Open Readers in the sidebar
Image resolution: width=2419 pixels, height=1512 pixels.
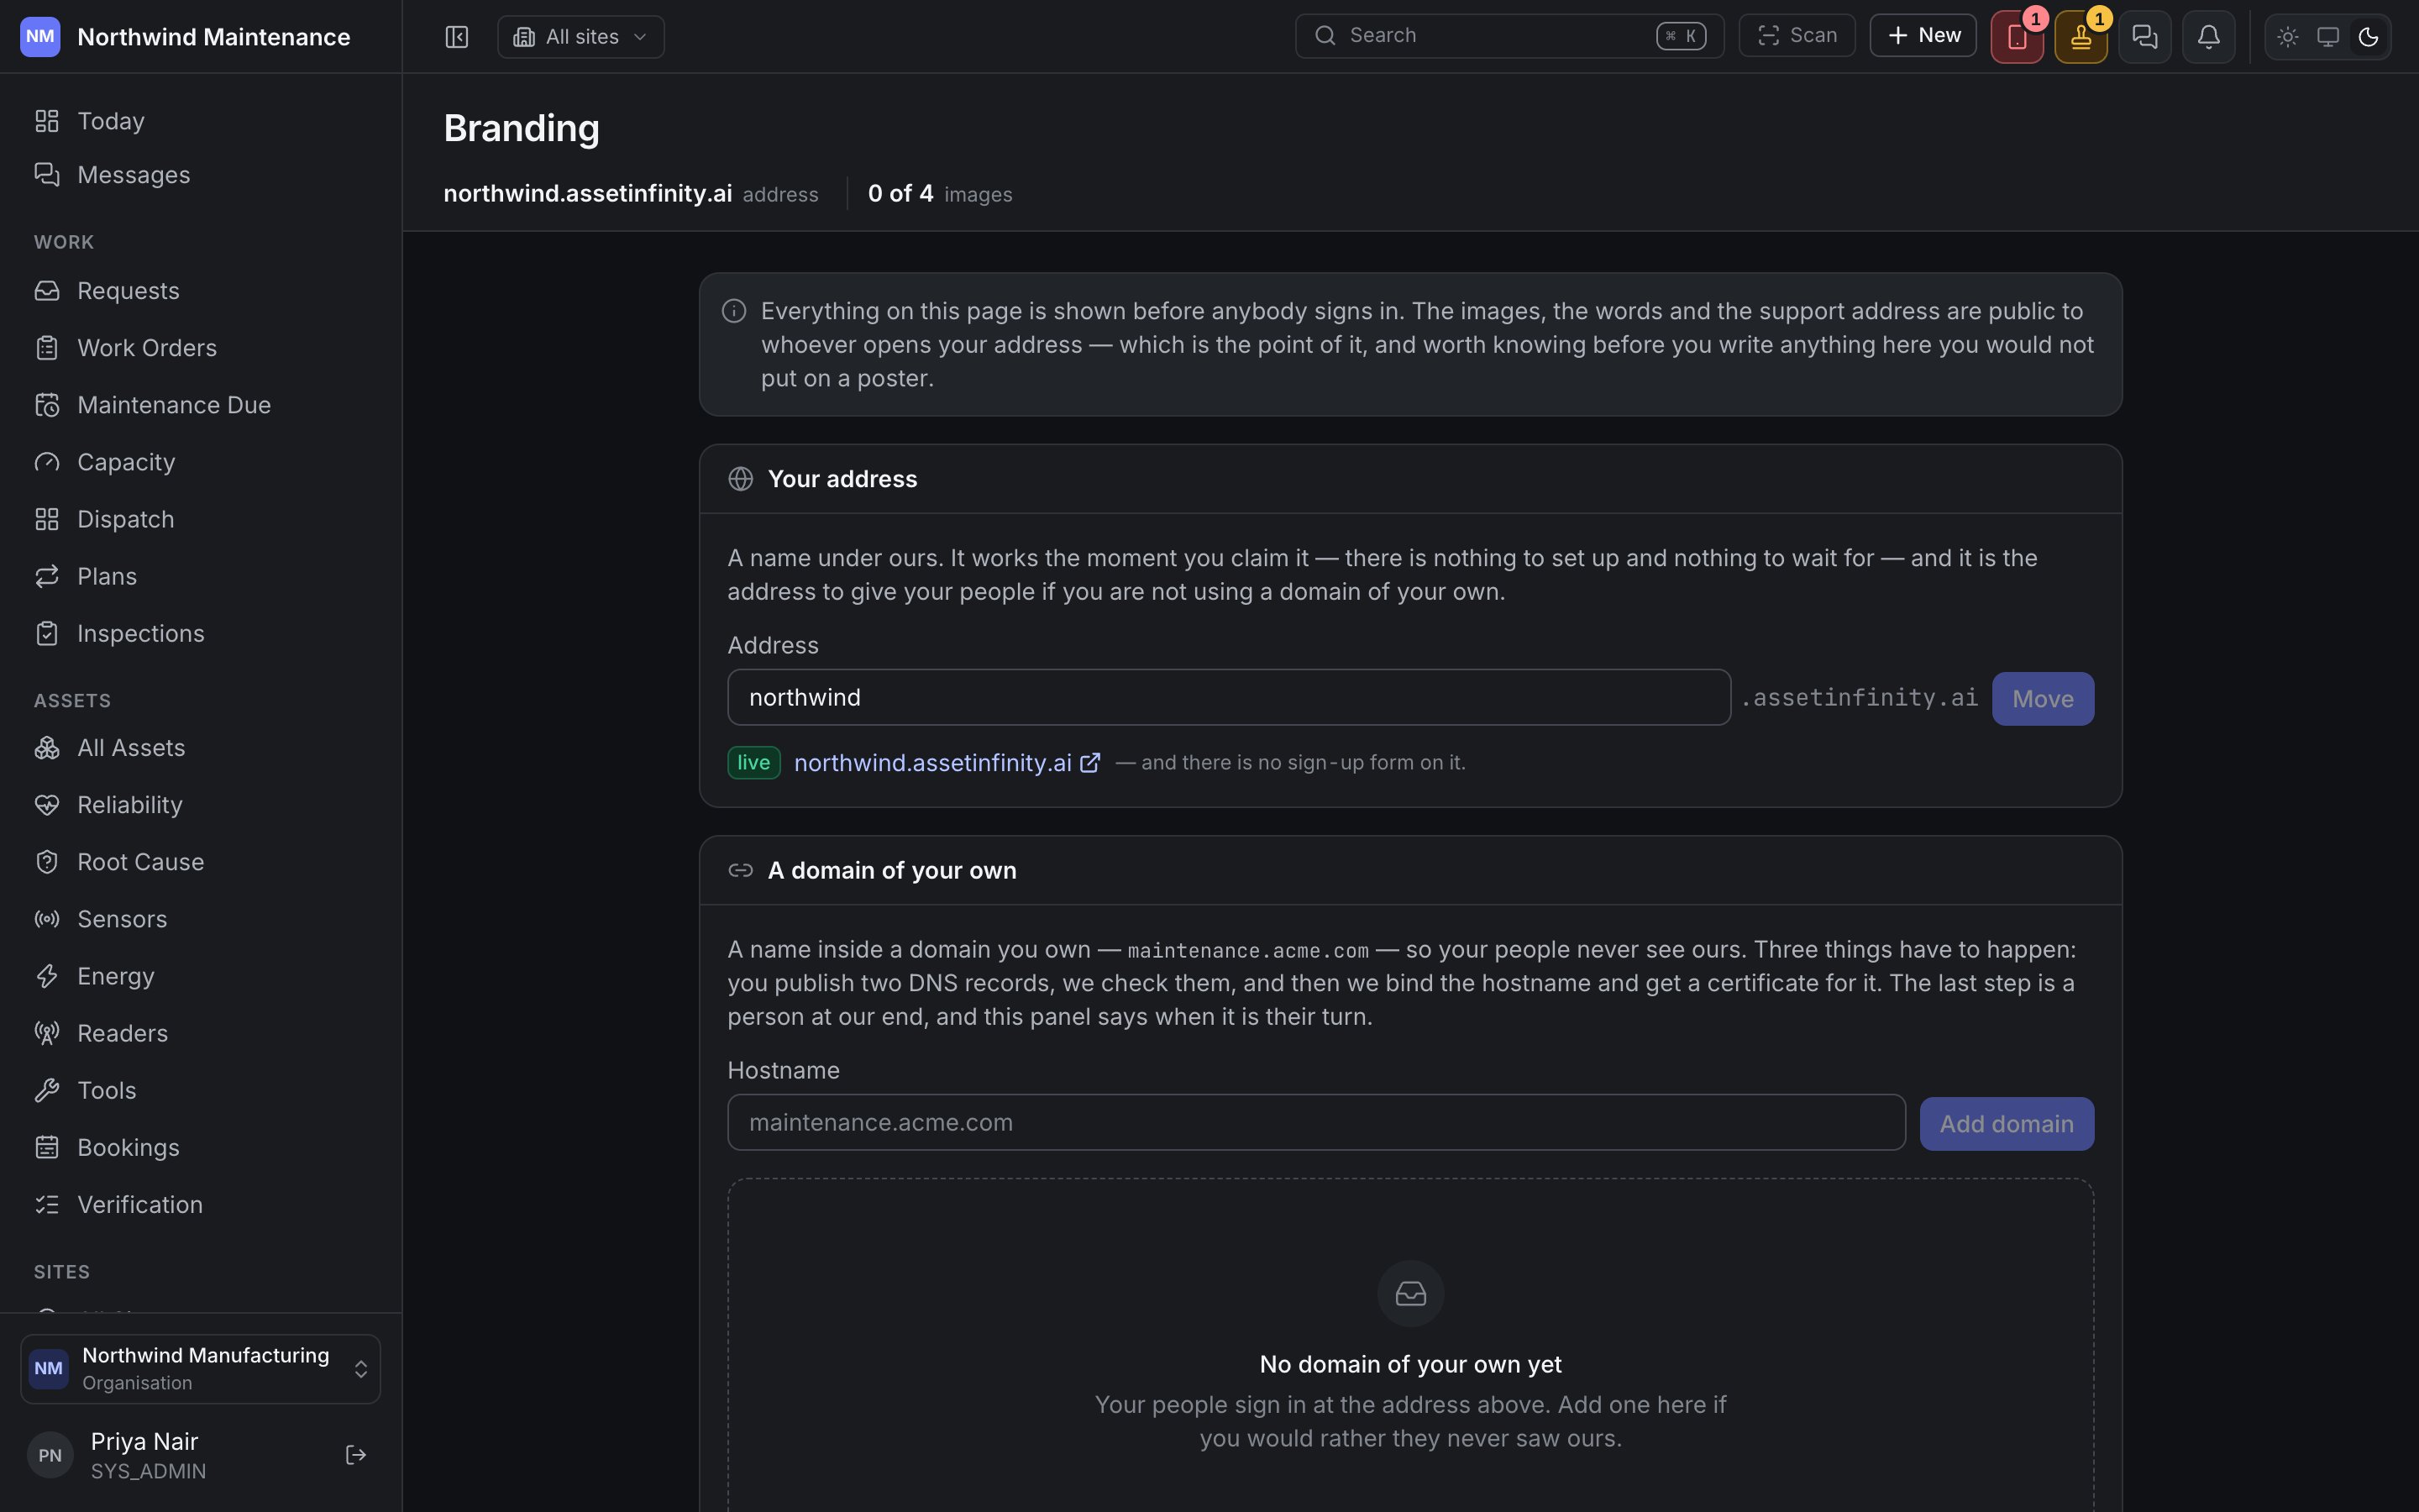pyautogui.click(x=201, y=1033)
